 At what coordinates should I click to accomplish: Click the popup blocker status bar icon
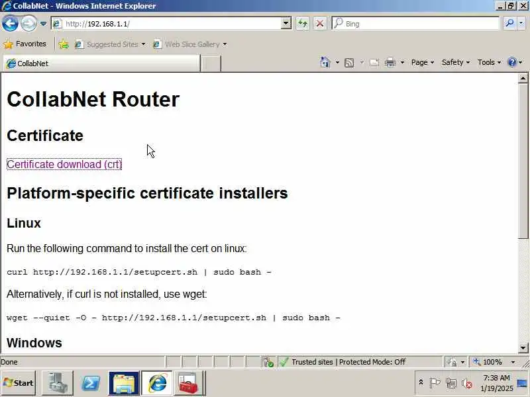[x=269, y=362]
